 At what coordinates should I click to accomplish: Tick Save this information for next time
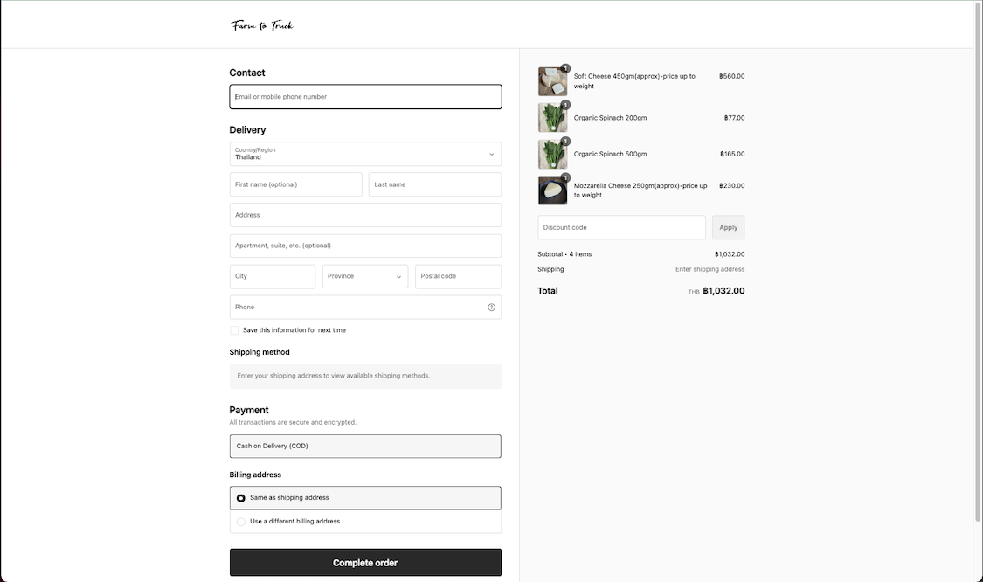pyautogui.click(x=234, y=330)
